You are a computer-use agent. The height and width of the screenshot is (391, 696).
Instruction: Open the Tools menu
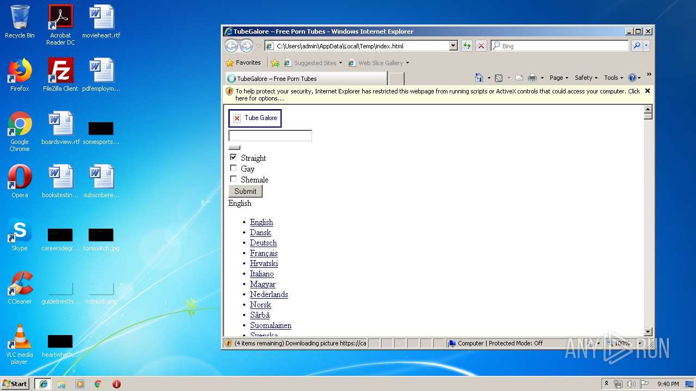point(613,78)
